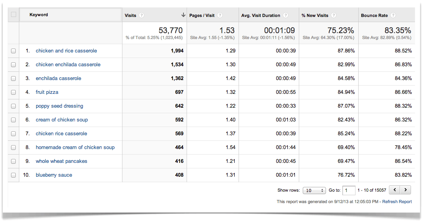Toggle the select-all checkbox in header

(x=14, y=15)
